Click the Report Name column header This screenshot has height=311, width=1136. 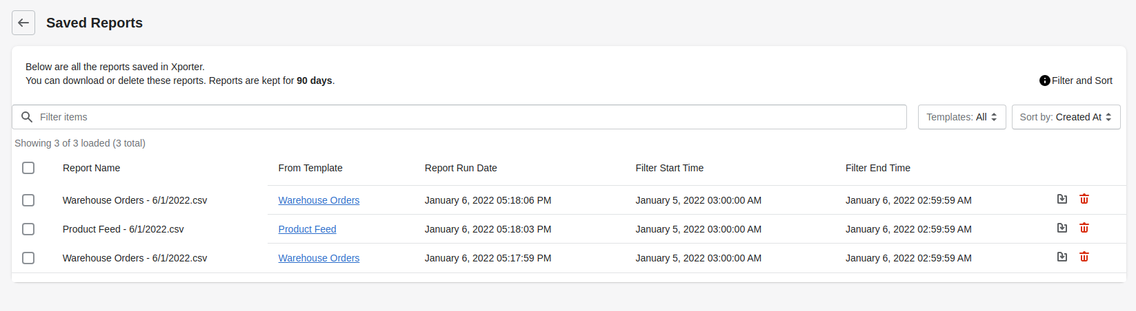tap(91, 168)
